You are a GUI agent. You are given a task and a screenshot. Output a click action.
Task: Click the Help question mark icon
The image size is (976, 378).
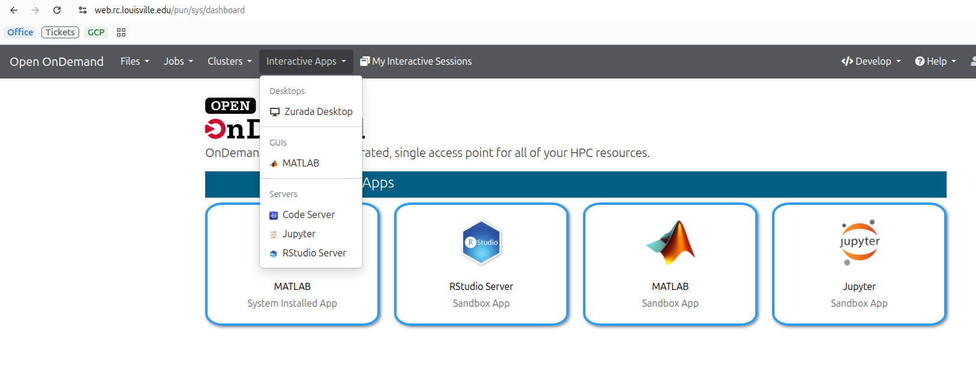(920, 61)
